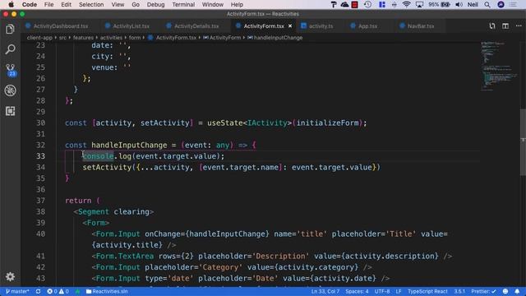This screenshot has width=526, height=296.
Task: Click the Synchronize Changes icon
Action: tap(39, 291)
